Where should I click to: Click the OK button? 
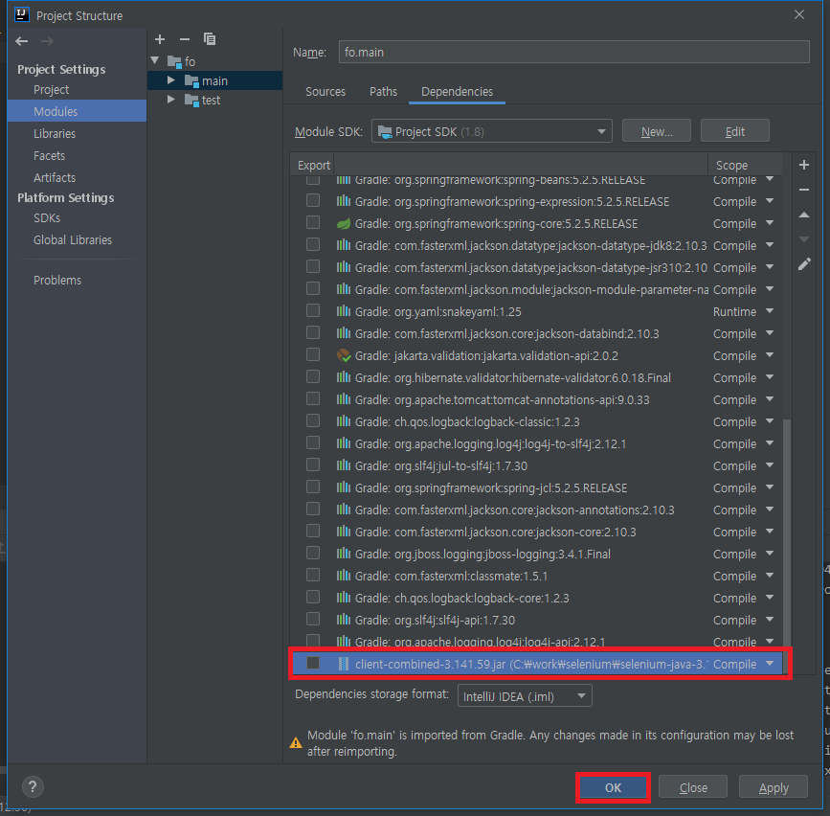(x=613, y=787)
